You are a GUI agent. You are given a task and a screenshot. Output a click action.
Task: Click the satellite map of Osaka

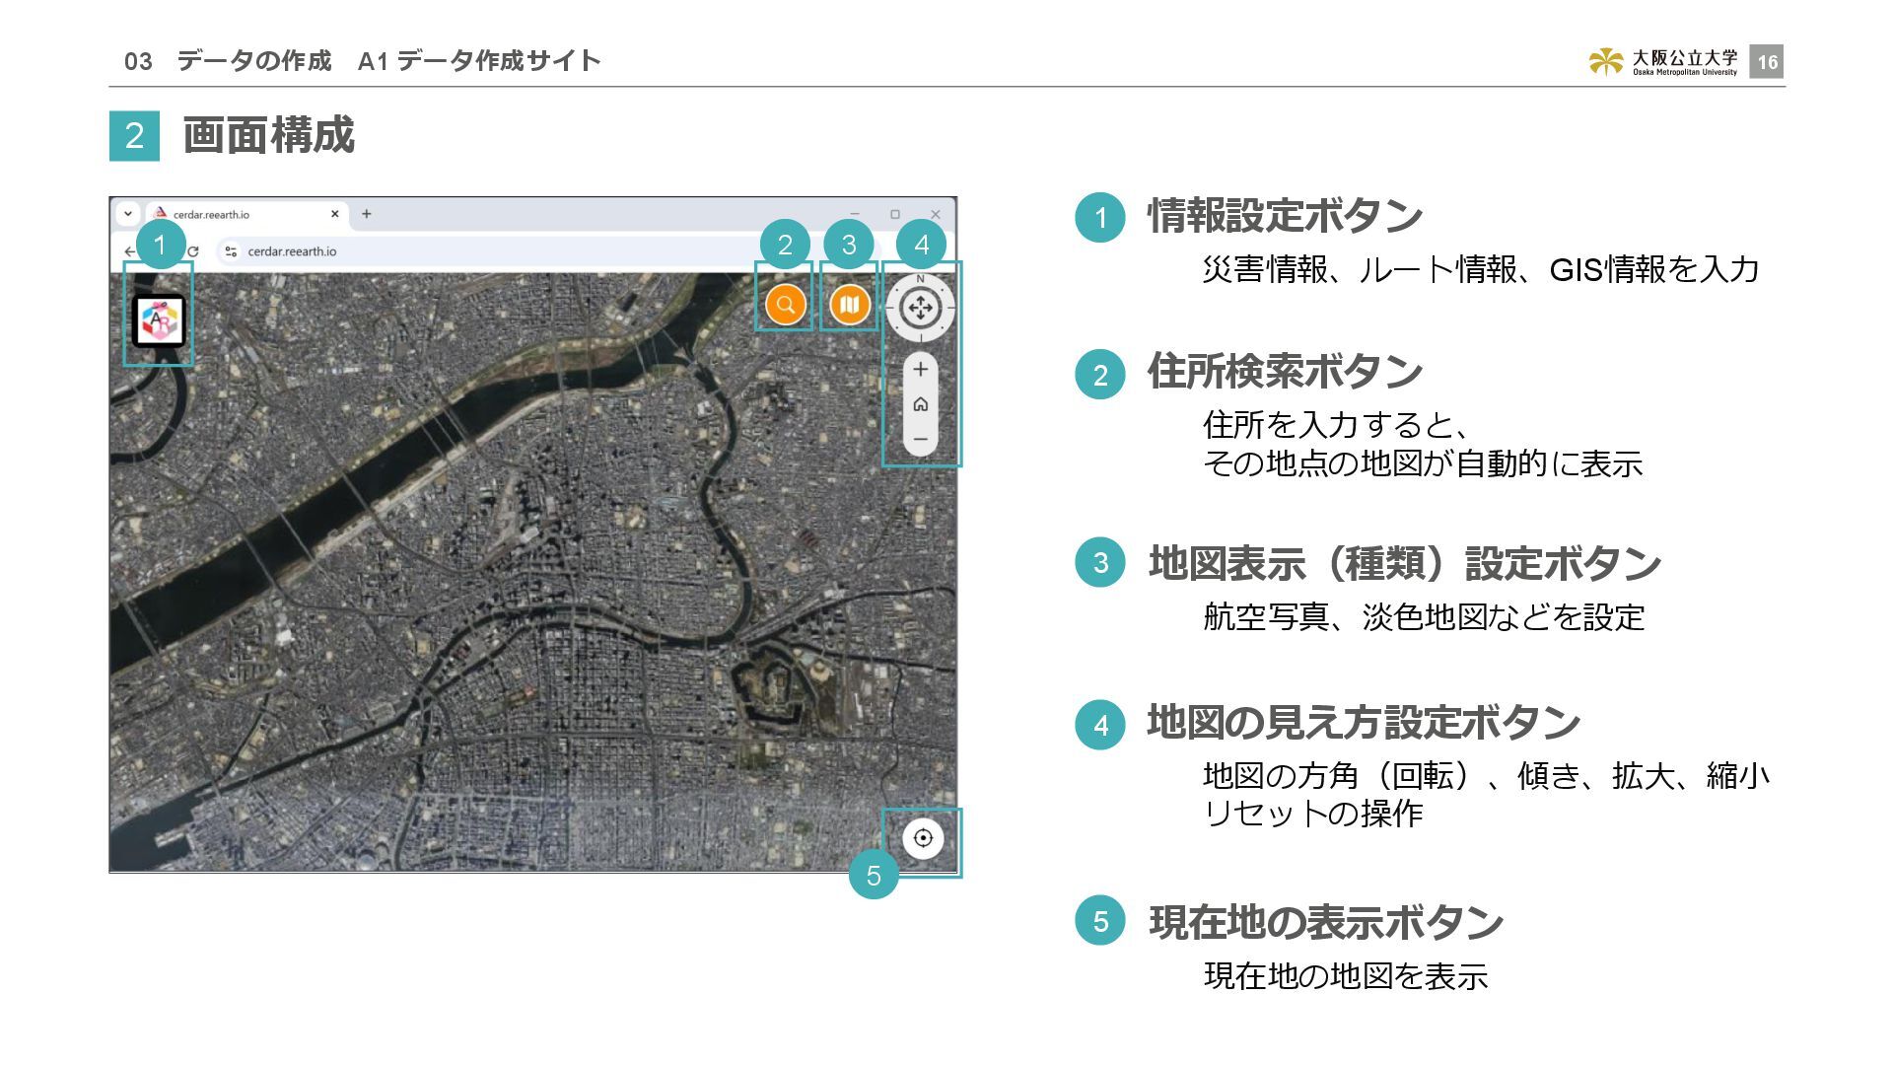tap(532, 572)
